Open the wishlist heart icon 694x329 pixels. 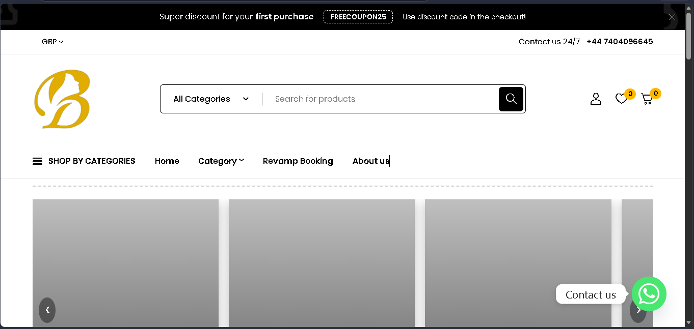(621, 99)
